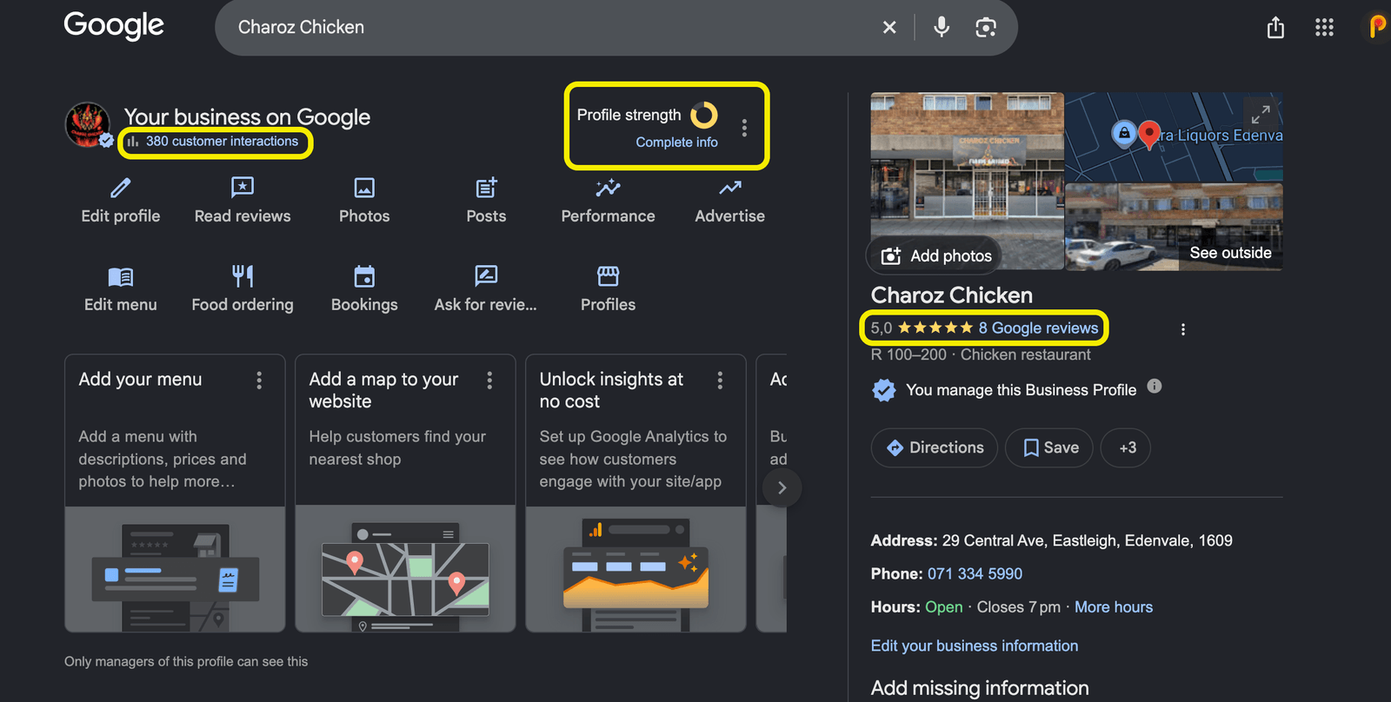
Task: Open Google apps grid
Action: pos(1324,28)
